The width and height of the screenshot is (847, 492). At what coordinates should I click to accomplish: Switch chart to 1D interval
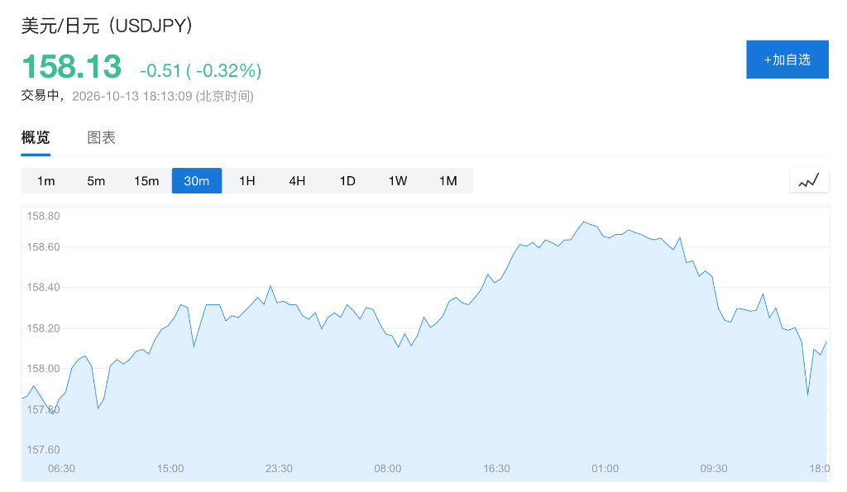pyautogui.click(x=347, y=181)
